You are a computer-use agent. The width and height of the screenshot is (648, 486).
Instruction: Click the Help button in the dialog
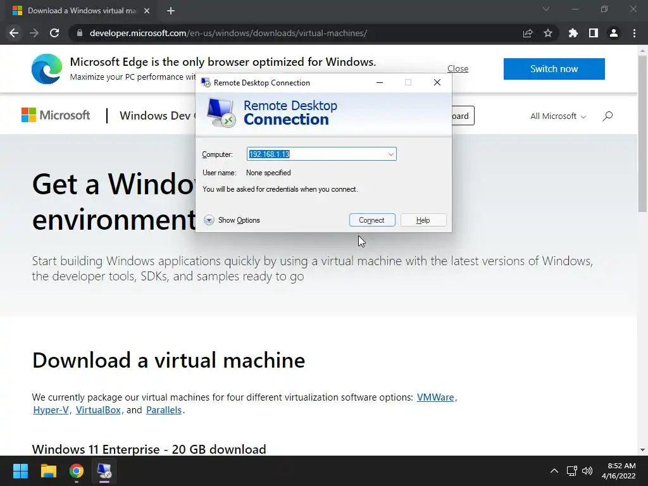[423, 220]
